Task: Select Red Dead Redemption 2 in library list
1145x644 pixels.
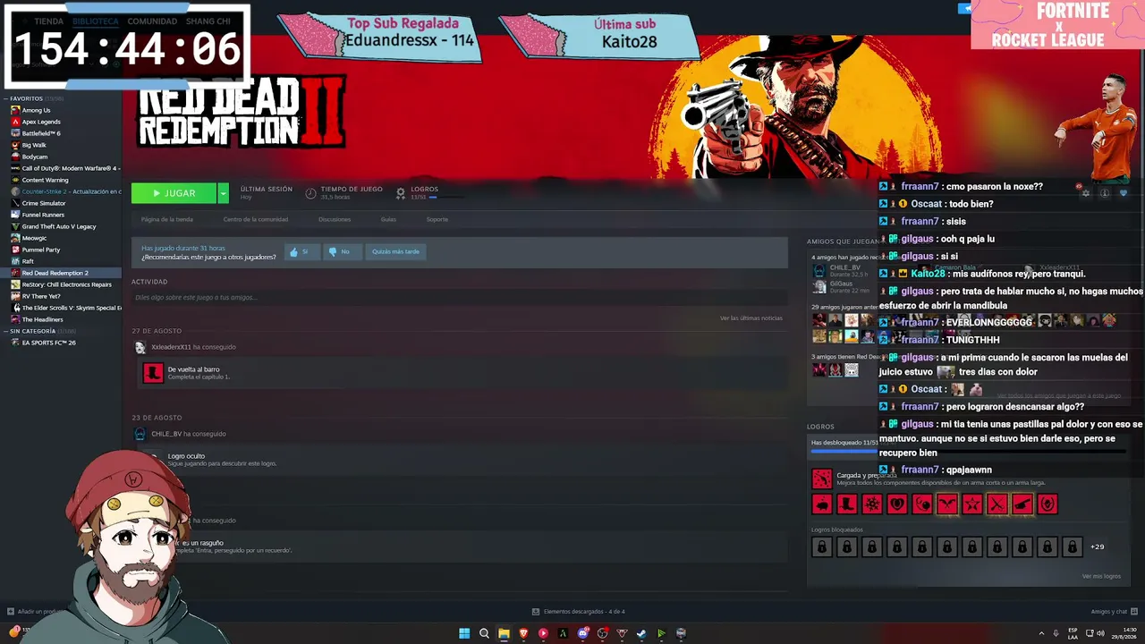Action: (x=61, y=273)
